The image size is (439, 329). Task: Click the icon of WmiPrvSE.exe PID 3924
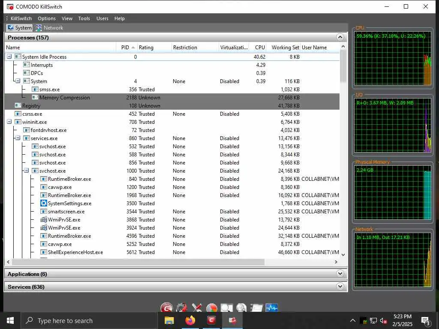tap(43, 228)
